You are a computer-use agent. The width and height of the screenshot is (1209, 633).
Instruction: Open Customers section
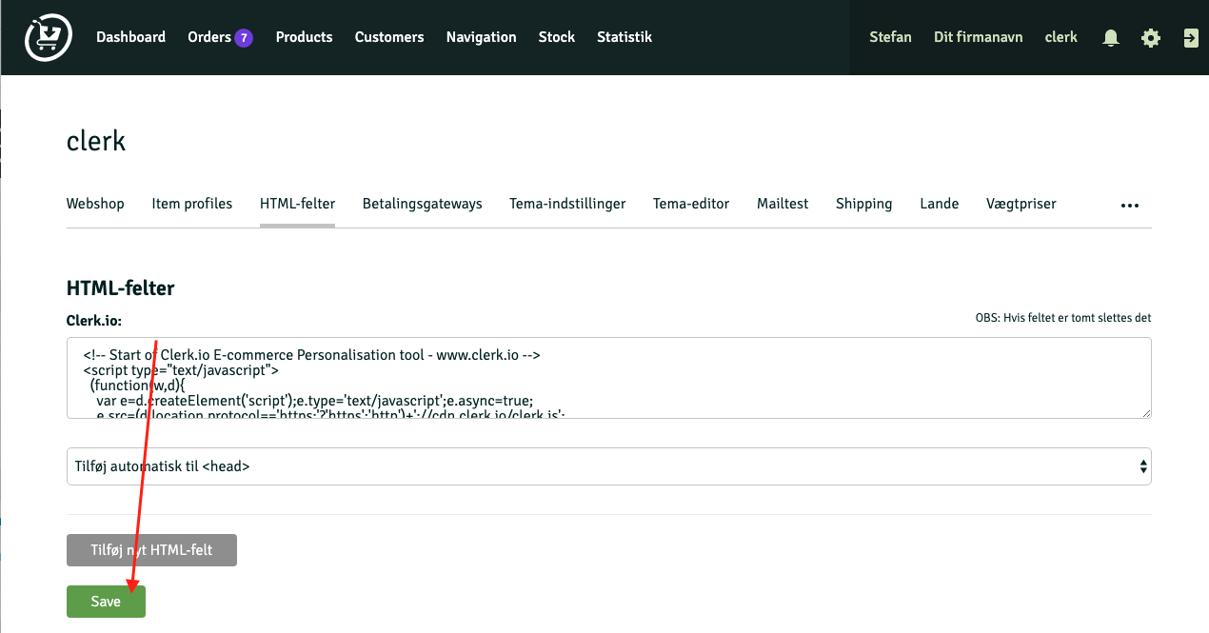pos(388,37)
